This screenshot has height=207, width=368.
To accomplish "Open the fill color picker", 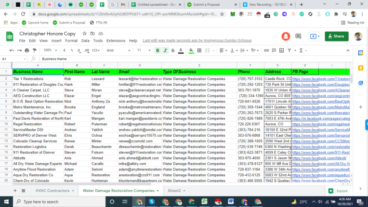I will [x=191, y=51].
